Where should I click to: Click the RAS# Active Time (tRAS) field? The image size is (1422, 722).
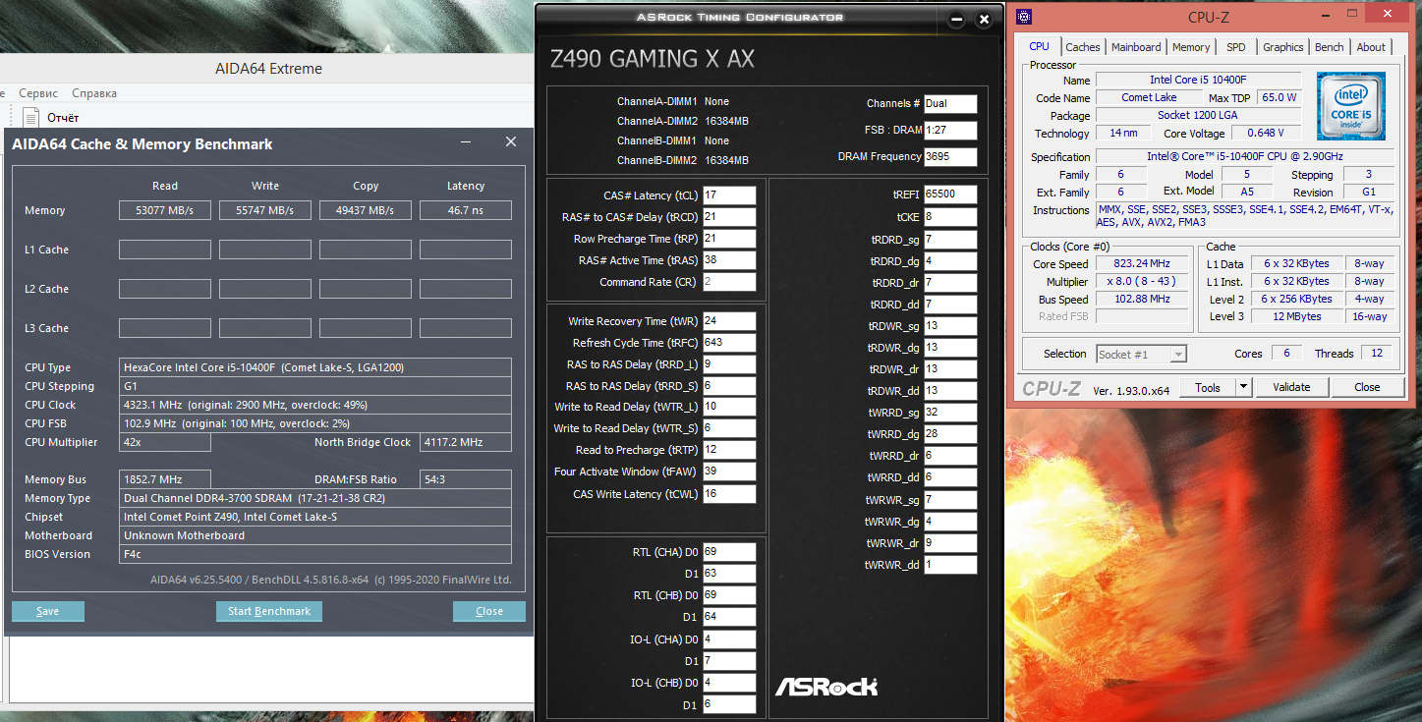pyautogui.click(x=730, y=260)
